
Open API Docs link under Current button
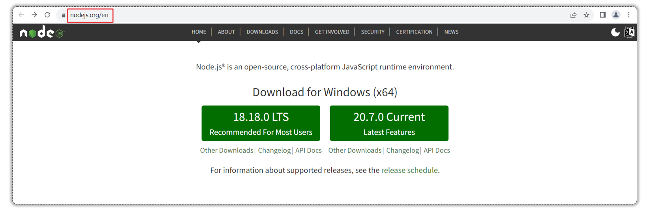tap(437, 150)
